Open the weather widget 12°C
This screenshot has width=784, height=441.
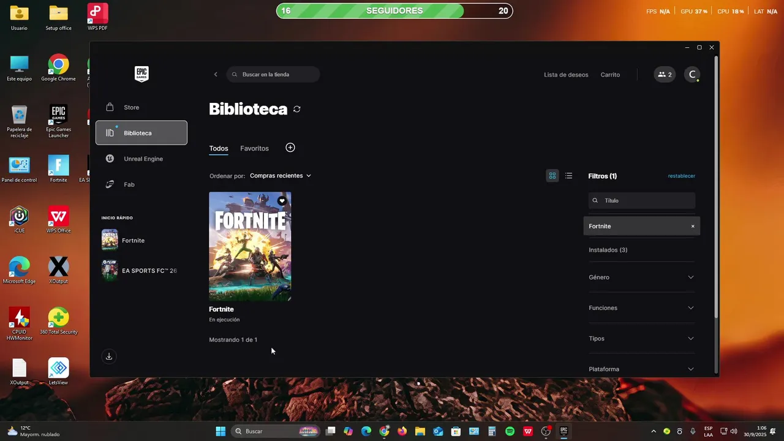pos(34,431)
